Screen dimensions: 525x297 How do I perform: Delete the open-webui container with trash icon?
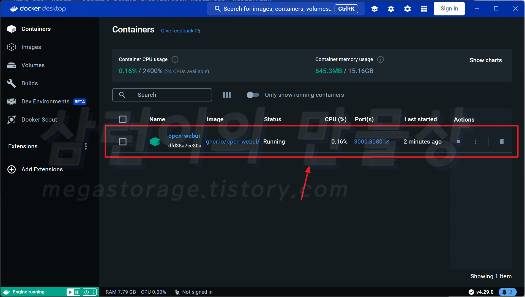point(502,142)
